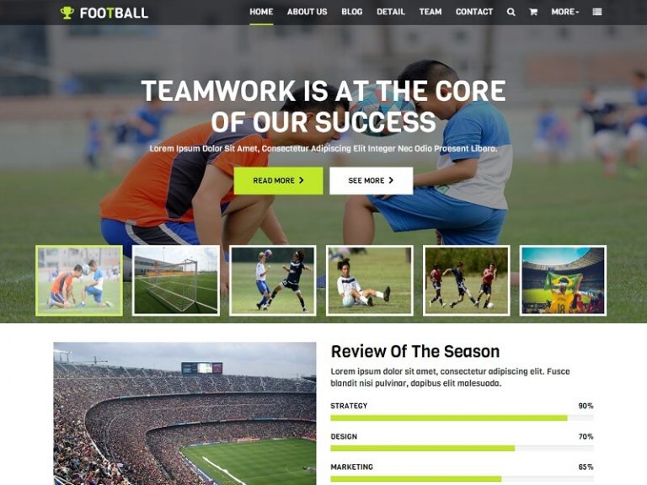Screen dimensions: 647x485
Task: Open the shopping cart icon
Action: (x=533, y=12)
